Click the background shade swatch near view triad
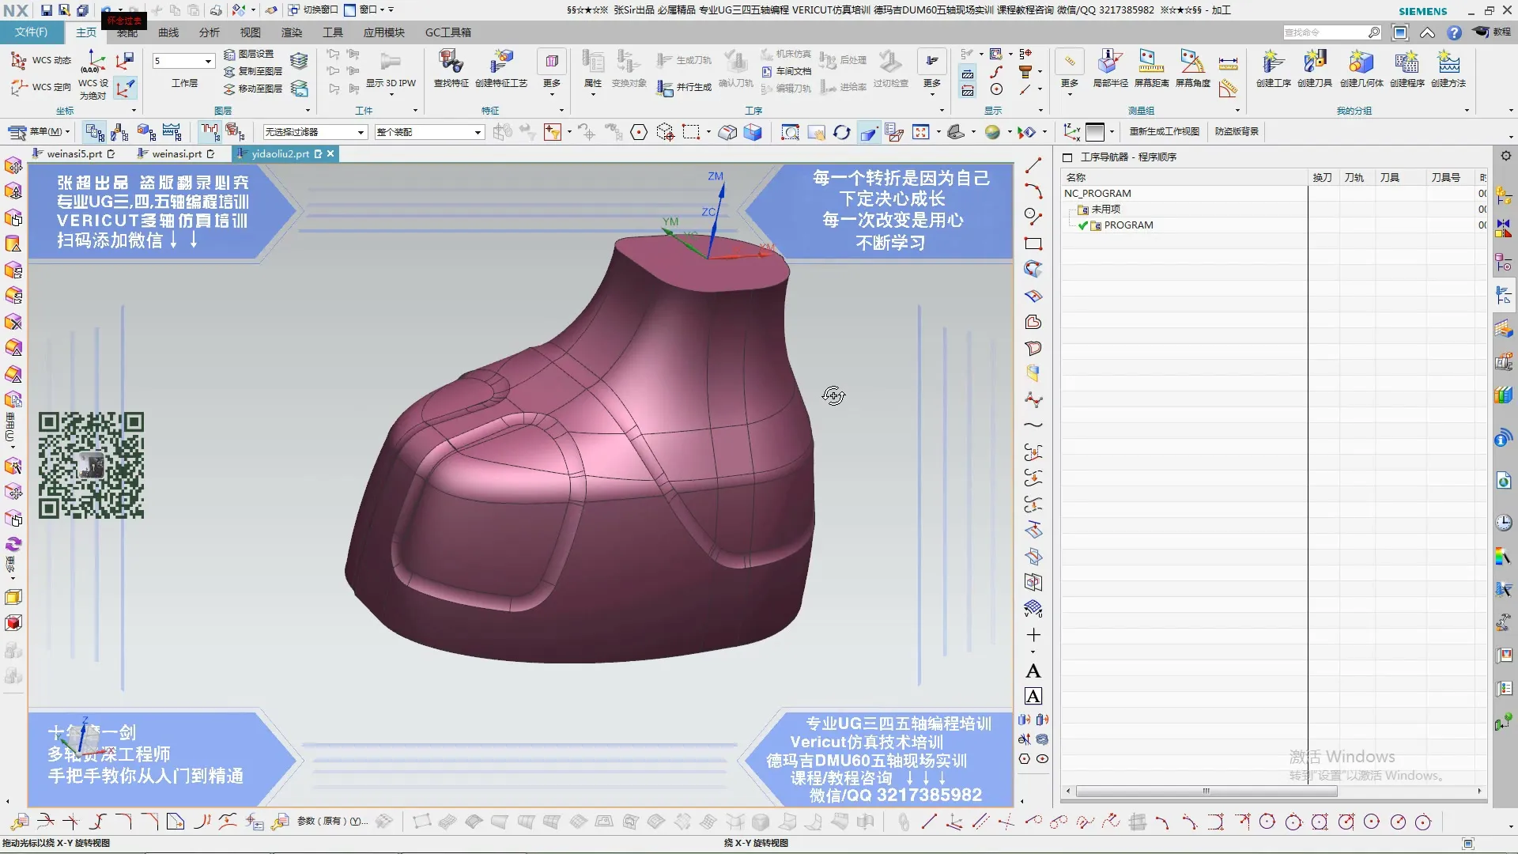1518x854 pixels. point(1095,132)
